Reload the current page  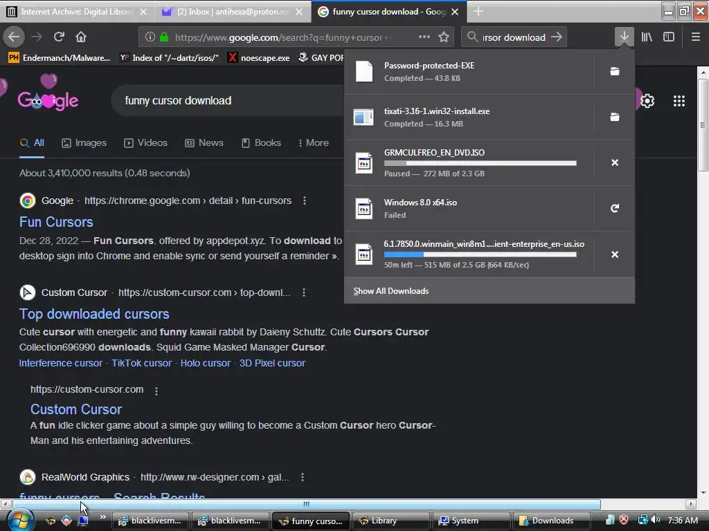click(x=59, y=37)
